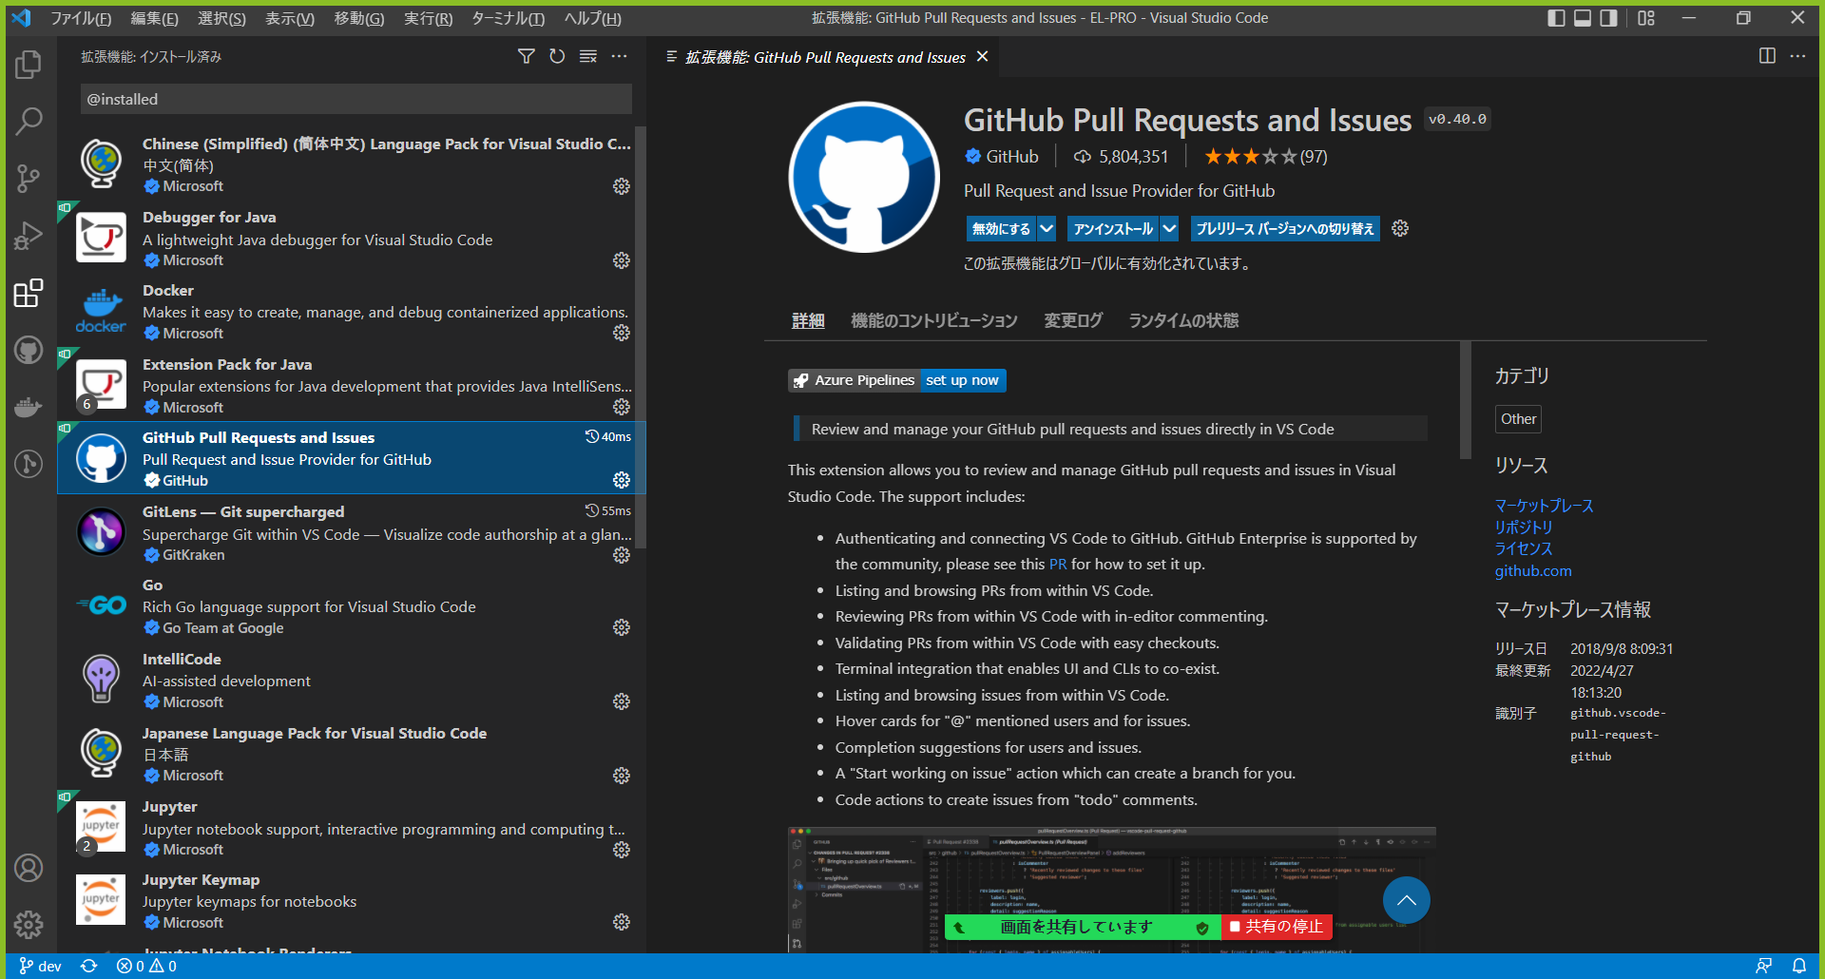1825x979 pixels.
Task: Open more actions menu in Extensions panel
Action: pos(620,56)
